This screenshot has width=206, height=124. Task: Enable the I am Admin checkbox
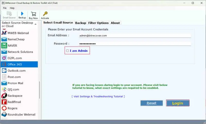(x=67, y=51)
